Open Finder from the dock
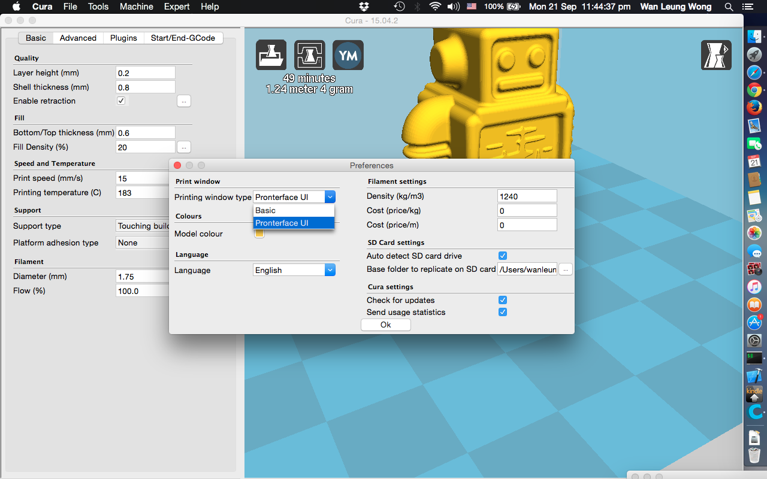The height and width of the screenshot is (479, 767). (754, 37)
